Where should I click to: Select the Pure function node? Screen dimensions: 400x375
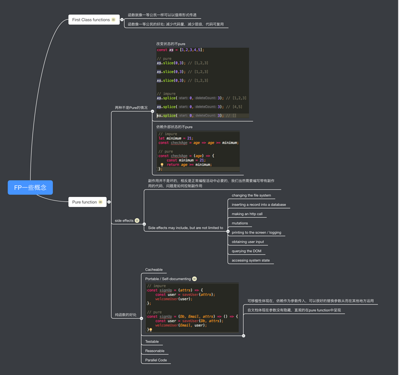(x=87, y=202)
